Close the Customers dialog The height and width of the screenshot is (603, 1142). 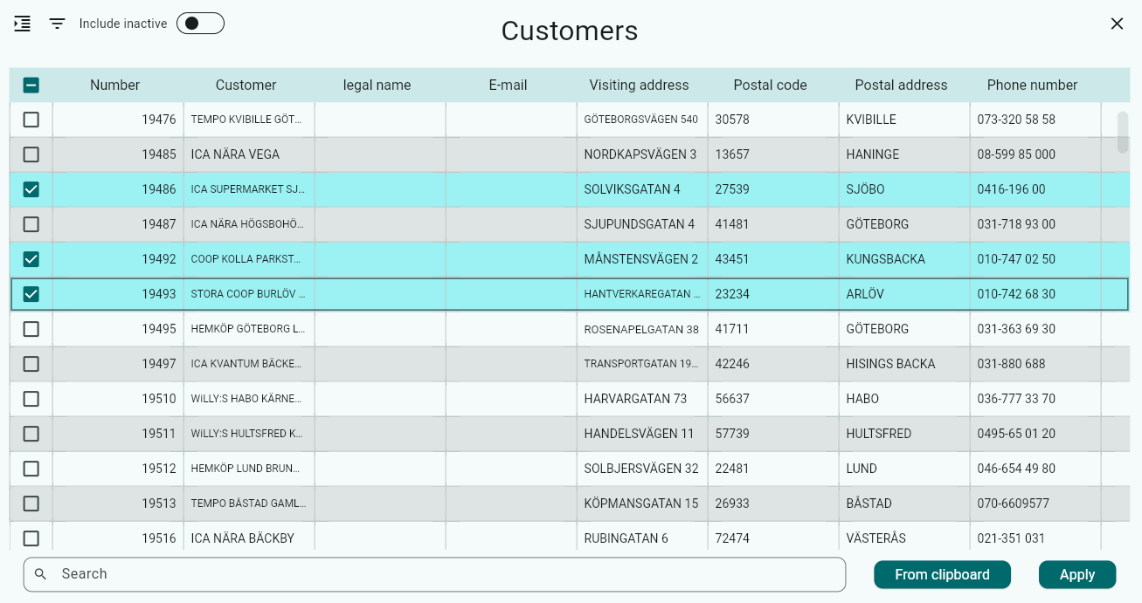click(1117, 24)
